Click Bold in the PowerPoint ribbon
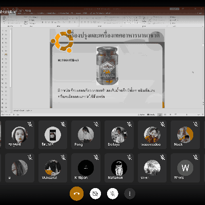Image resolution: width=205 pixels, height=205 pixels. pyautogui.click(x=43, y=22)
